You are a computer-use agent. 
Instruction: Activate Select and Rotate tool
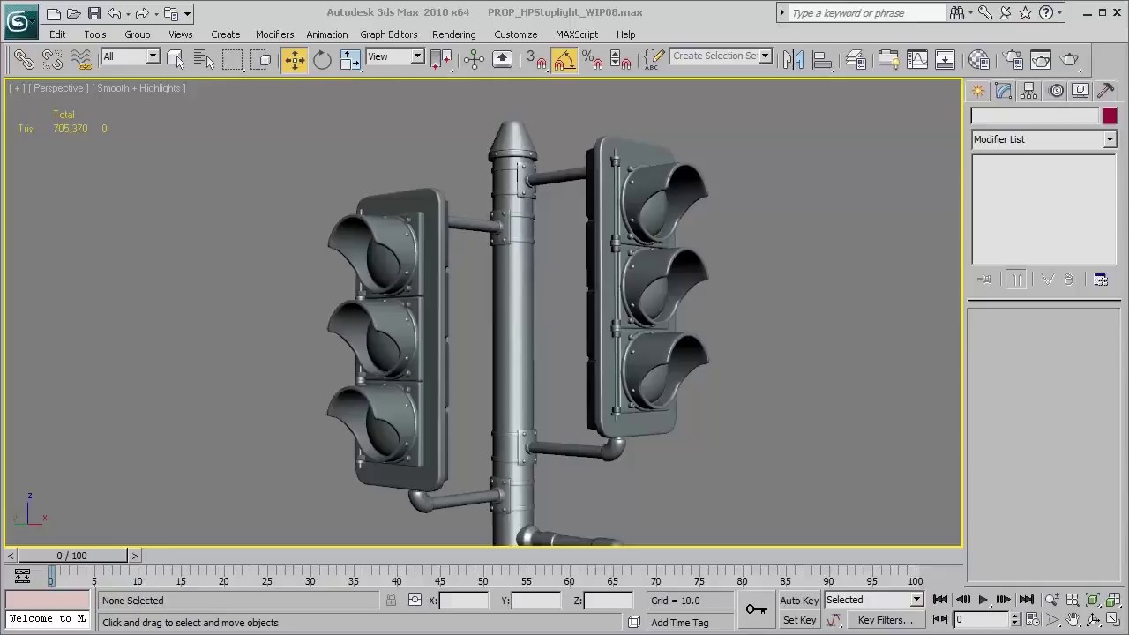[x=322, y=60]
